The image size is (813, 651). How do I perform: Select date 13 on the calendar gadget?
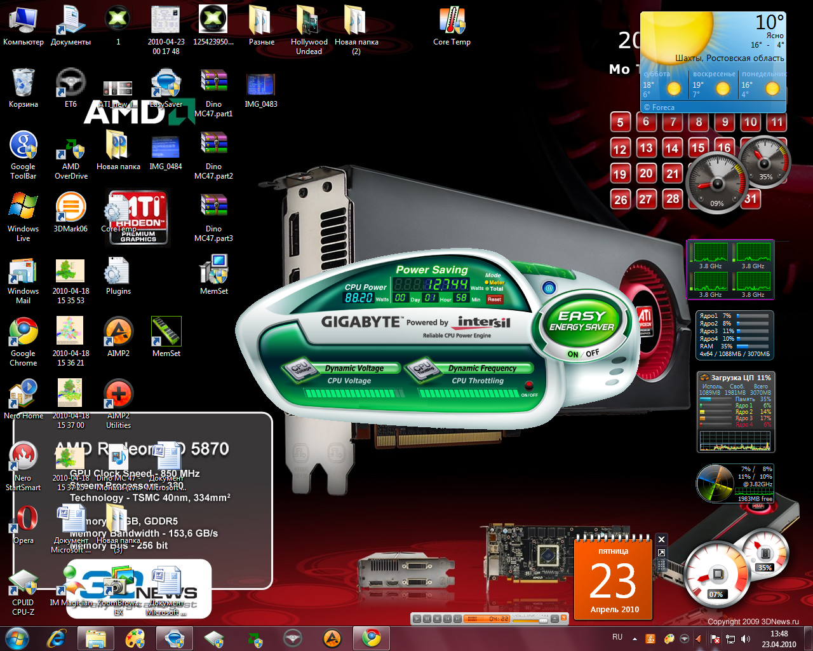(x=646, y=148)
